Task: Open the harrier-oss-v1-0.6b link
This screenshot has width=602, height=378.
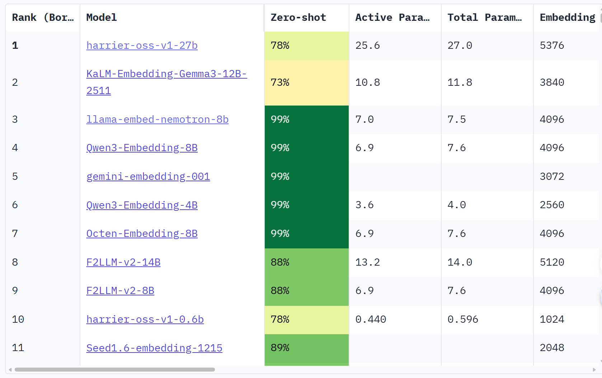Action: 145,319
